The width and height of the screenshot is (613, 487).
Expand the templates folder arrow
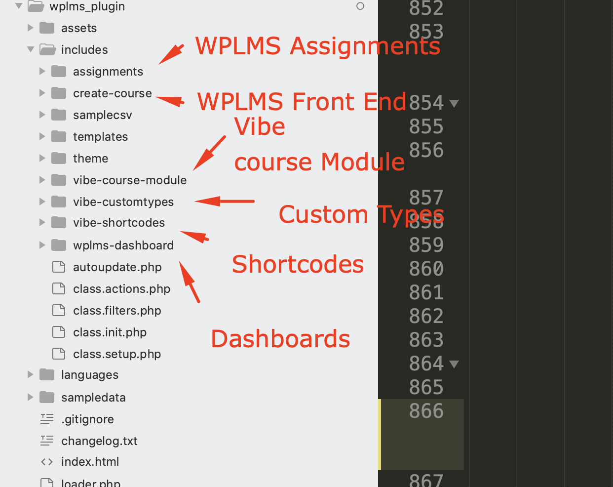pyautogui.click(x=42, y=137)
